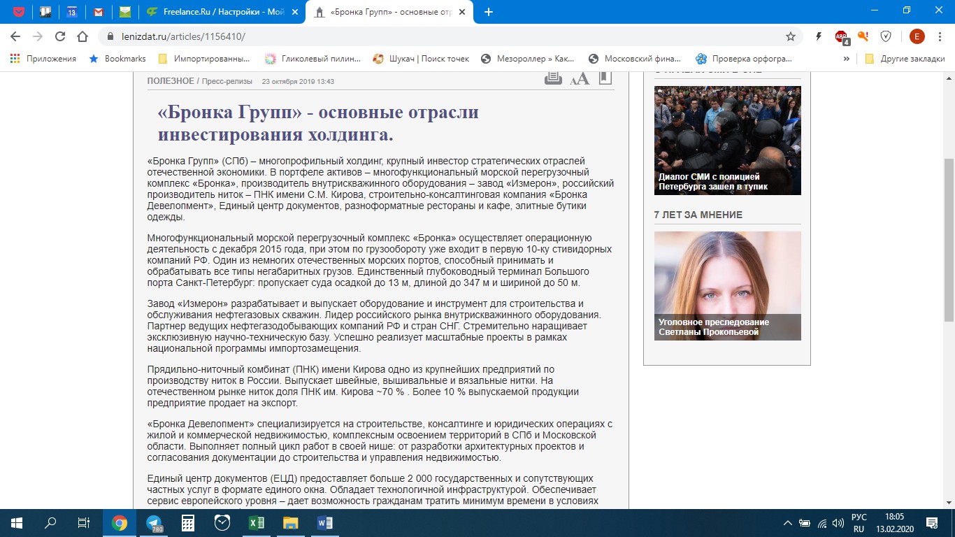
Task: Go back to the previous page
Action: point(15,36)
